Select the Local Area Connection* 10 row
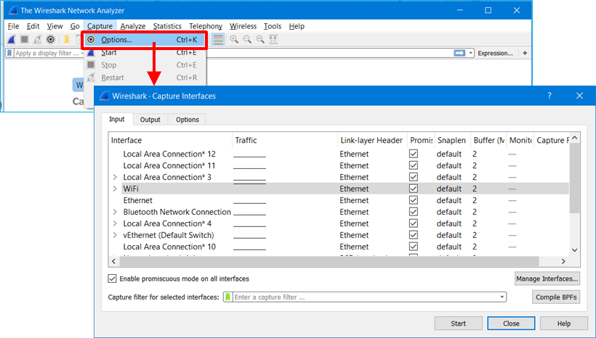Viewport: 596px width, 338px height. pyautogui.click(x=339, y=247)
